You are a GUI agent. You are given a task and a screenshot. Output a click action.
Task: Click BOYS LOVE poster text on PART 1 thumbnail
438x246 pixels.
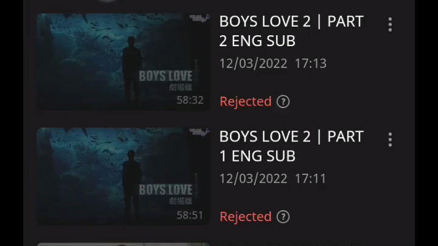point(165,190)
